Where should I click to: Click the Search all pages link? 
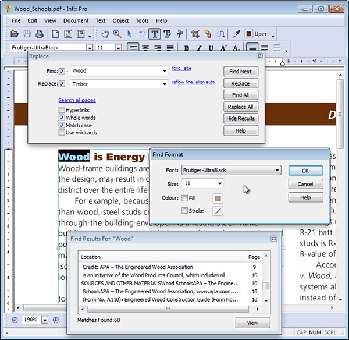pyautogui.click(x=77, y=100)
